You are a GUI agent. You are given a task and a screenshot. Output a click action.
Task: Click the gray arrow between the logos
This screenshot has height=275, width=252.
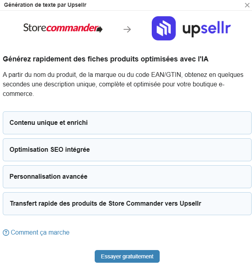point(127,29)
